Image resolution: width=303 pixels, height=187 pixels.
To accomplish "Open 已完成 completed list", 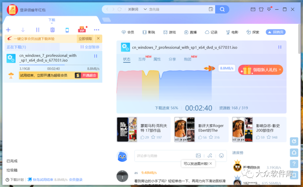I will click(12, 161).
